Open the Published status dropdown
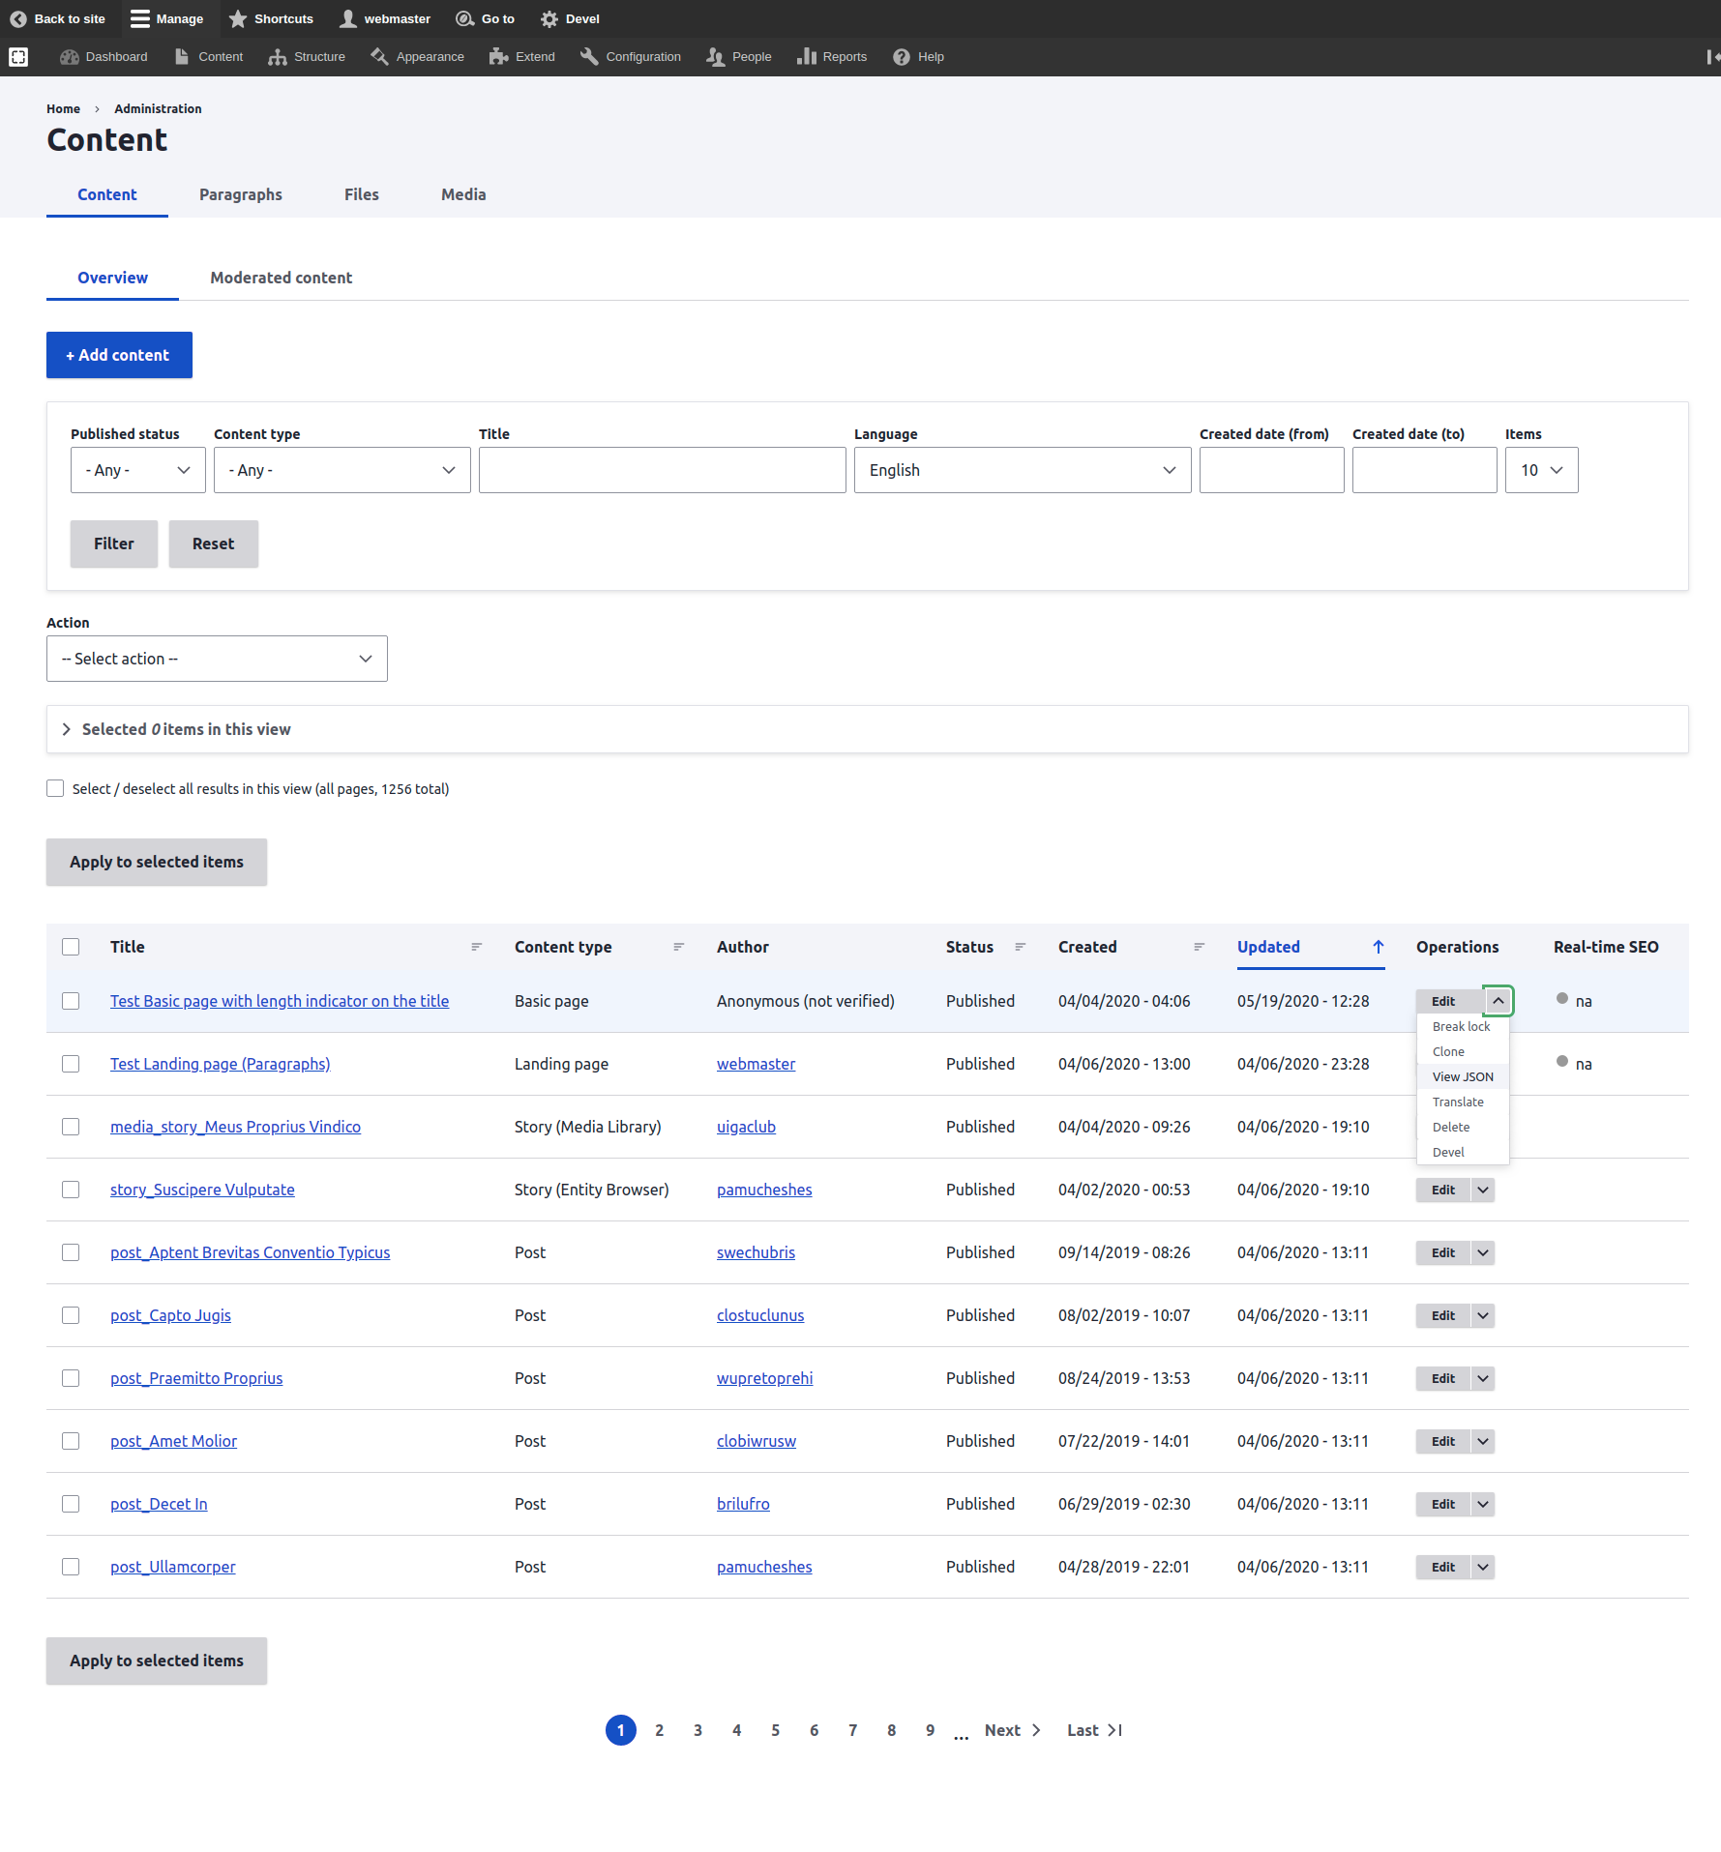1721x1852 pixels. click(138, 471)
